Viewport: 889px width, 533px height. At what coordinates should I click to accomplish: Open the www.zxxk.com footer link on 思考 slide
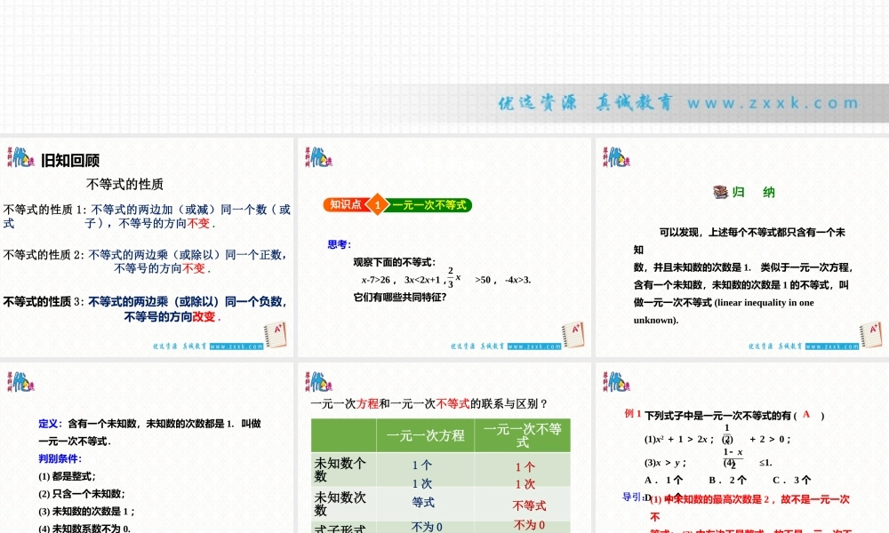[x=534, y=346]
